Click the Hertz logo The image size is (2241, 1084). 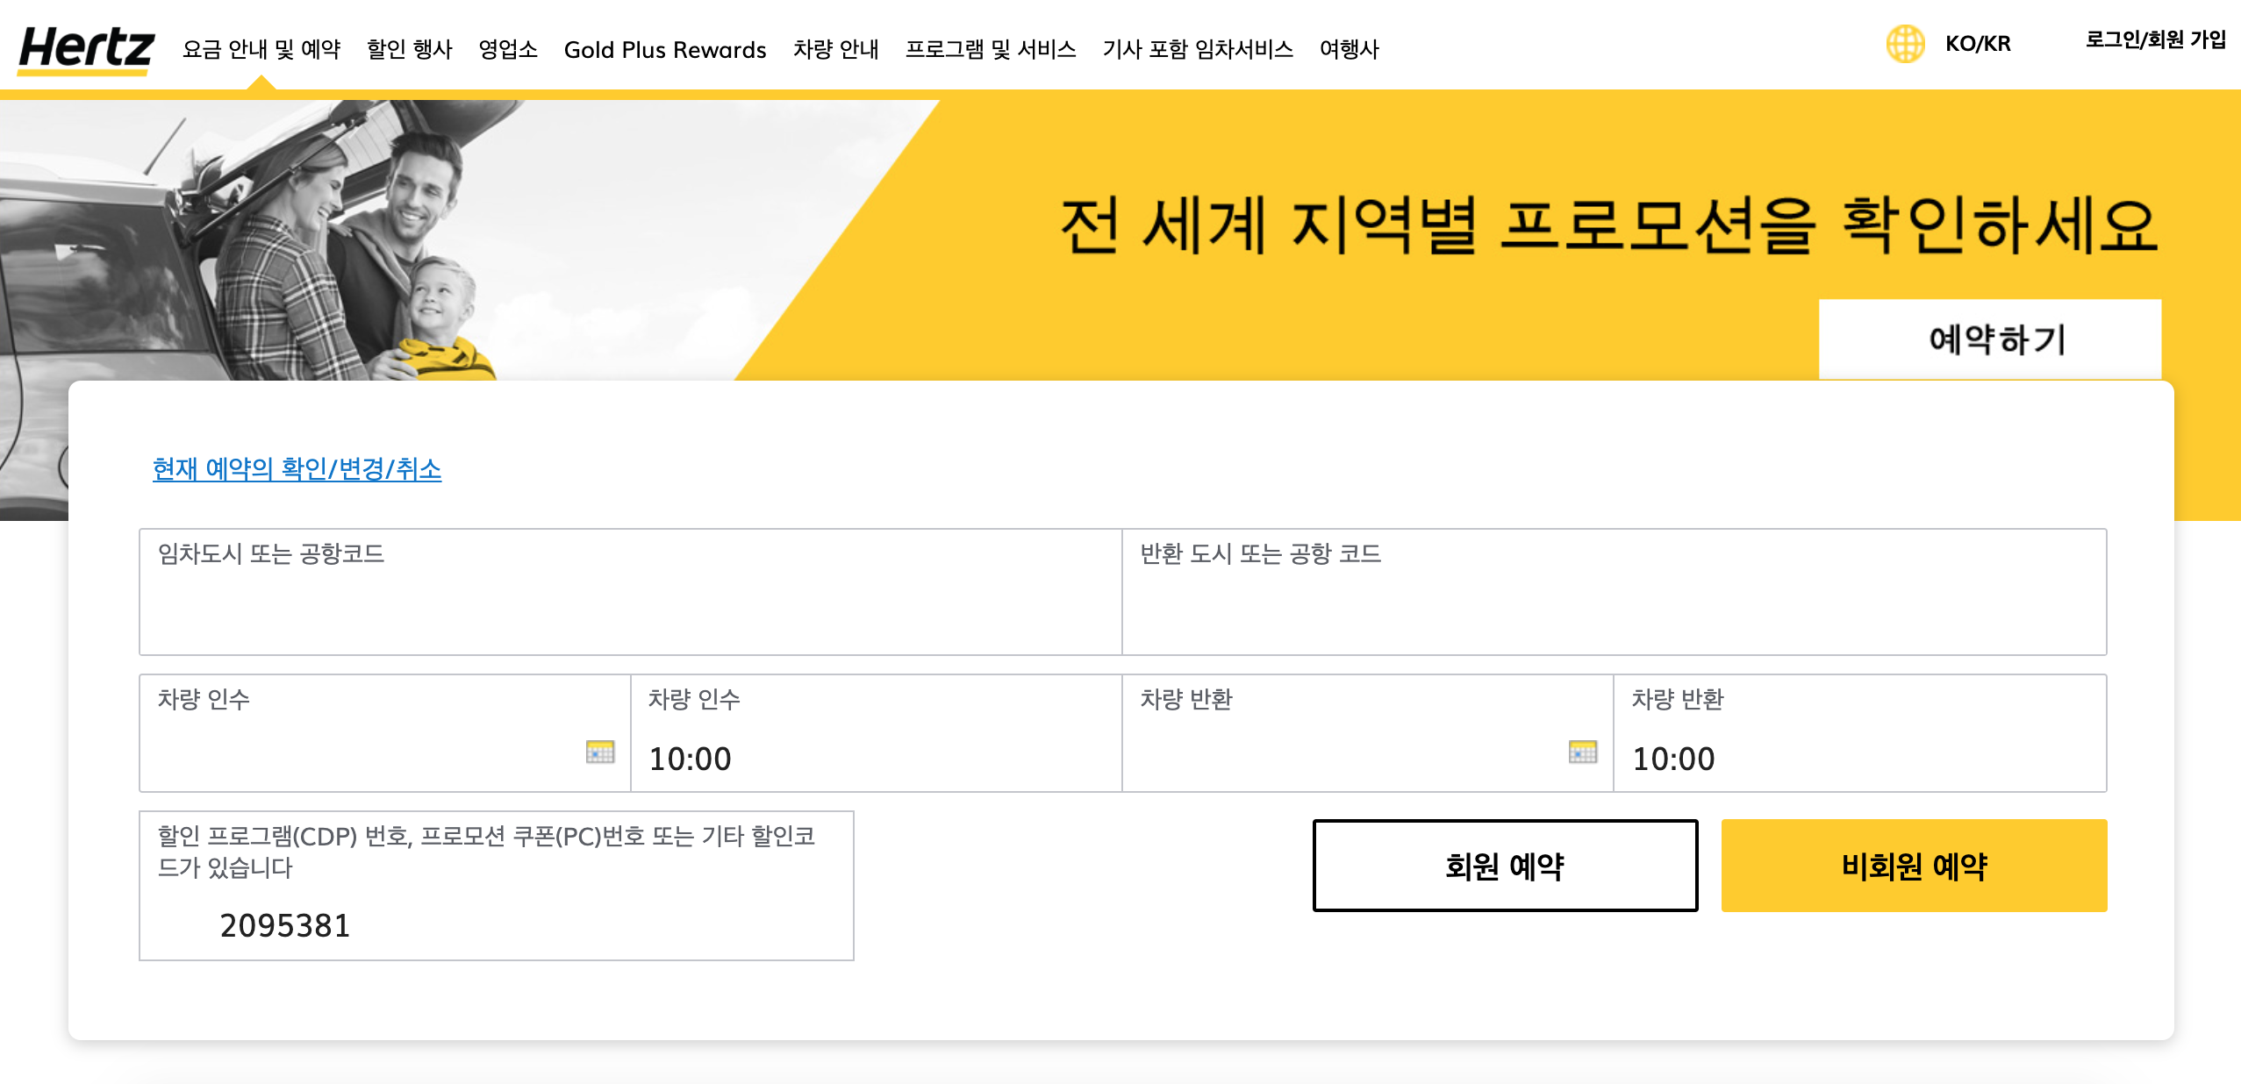pos(86,48)
